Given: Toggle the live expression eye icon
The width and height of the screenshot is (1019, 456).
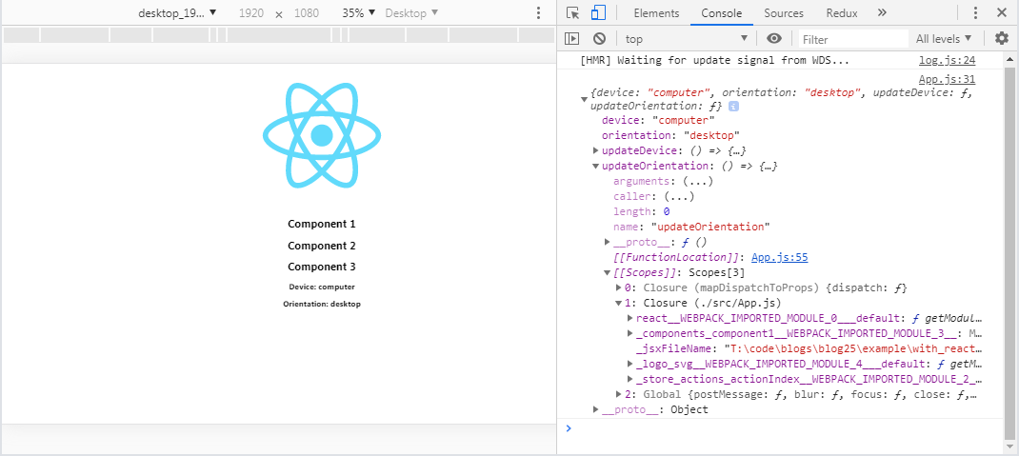Looking at the screenshot, I should 773,39.
